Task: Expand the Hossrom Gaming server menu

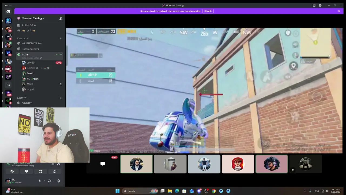Action: coord(33,18)
